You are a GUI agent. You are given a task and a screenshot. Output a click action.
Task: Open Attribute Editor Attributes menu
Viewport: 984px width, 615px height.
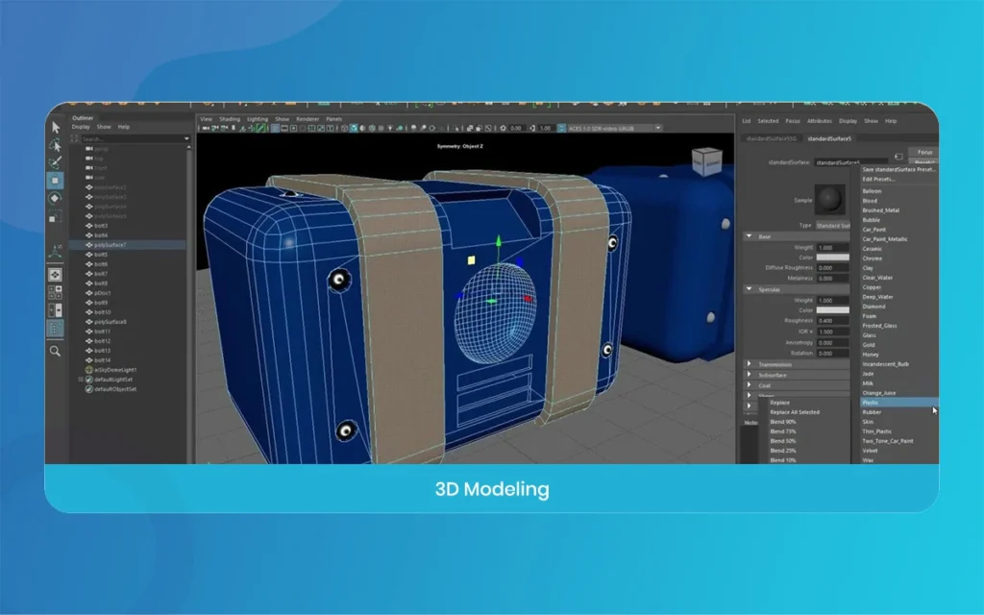point(820,121)
